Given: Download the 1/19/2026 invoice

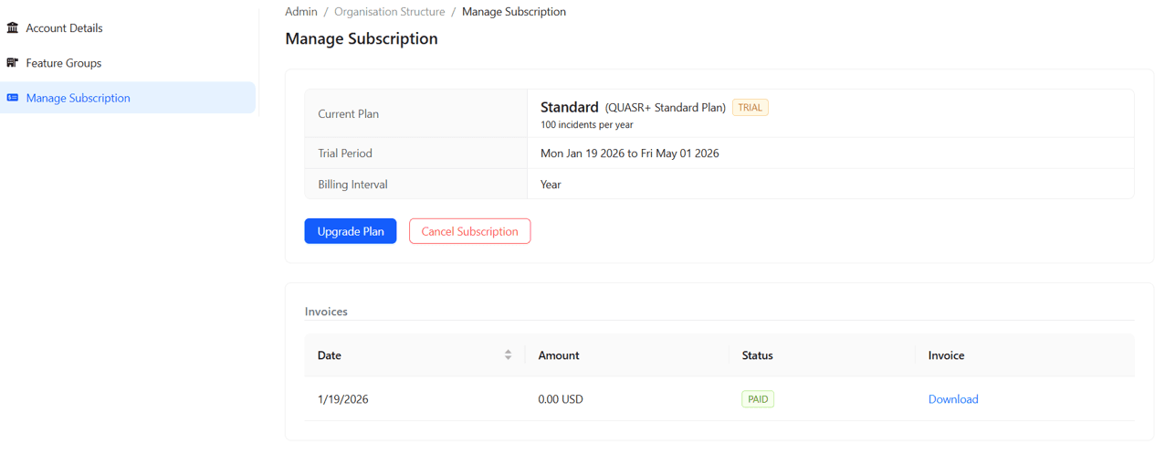Looking at the screenshot, I should click(953, 399).
